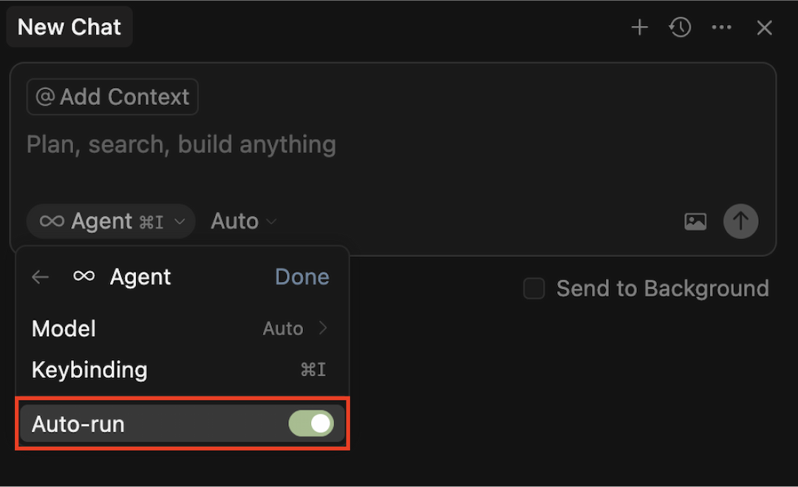This screenshot has height=487, width=798.
Task: Click the plus icon for new chat
Action: 639,28
